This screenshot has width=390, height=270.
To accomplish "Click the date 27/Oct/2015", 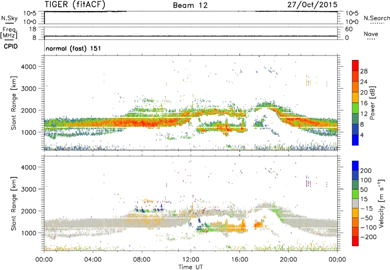I will tap(312, 5).
